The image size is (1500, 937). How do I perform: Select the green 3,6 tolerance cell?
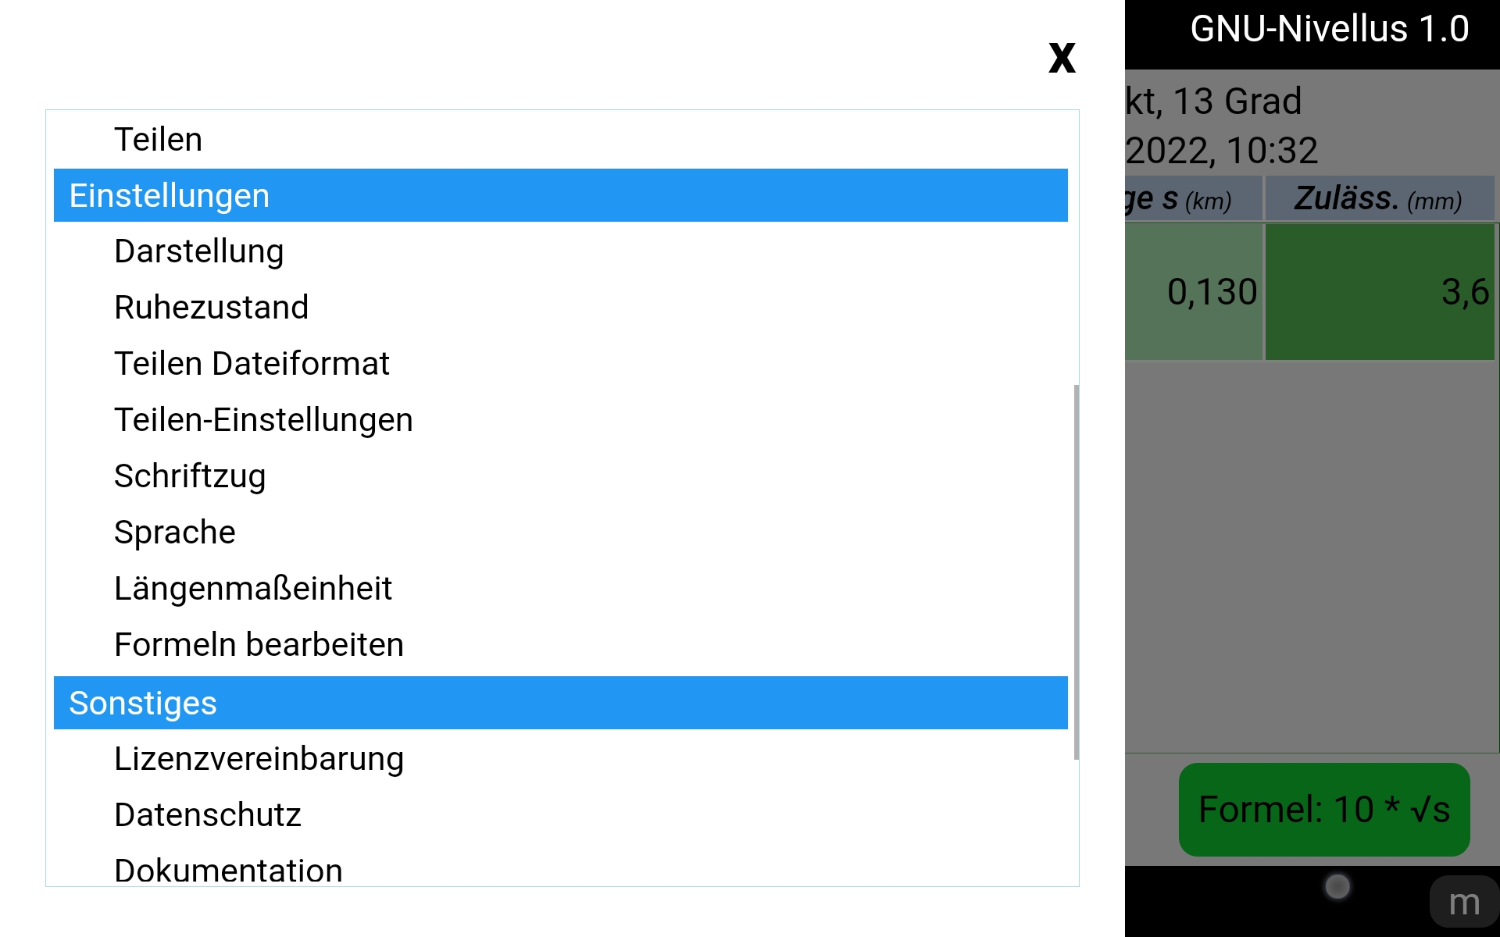[x=1379, y=292]
